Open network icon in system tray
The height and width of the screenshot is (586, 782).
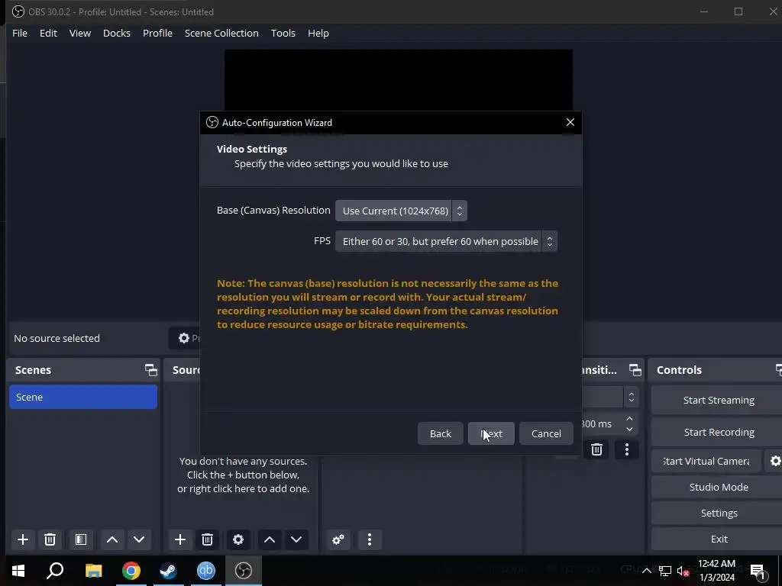tap(665, 571)
